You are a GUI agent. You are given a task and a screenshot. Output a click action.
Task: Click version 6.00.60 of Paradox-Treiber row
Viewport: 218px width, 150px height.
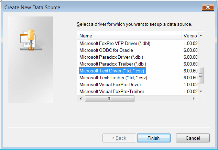190,64
